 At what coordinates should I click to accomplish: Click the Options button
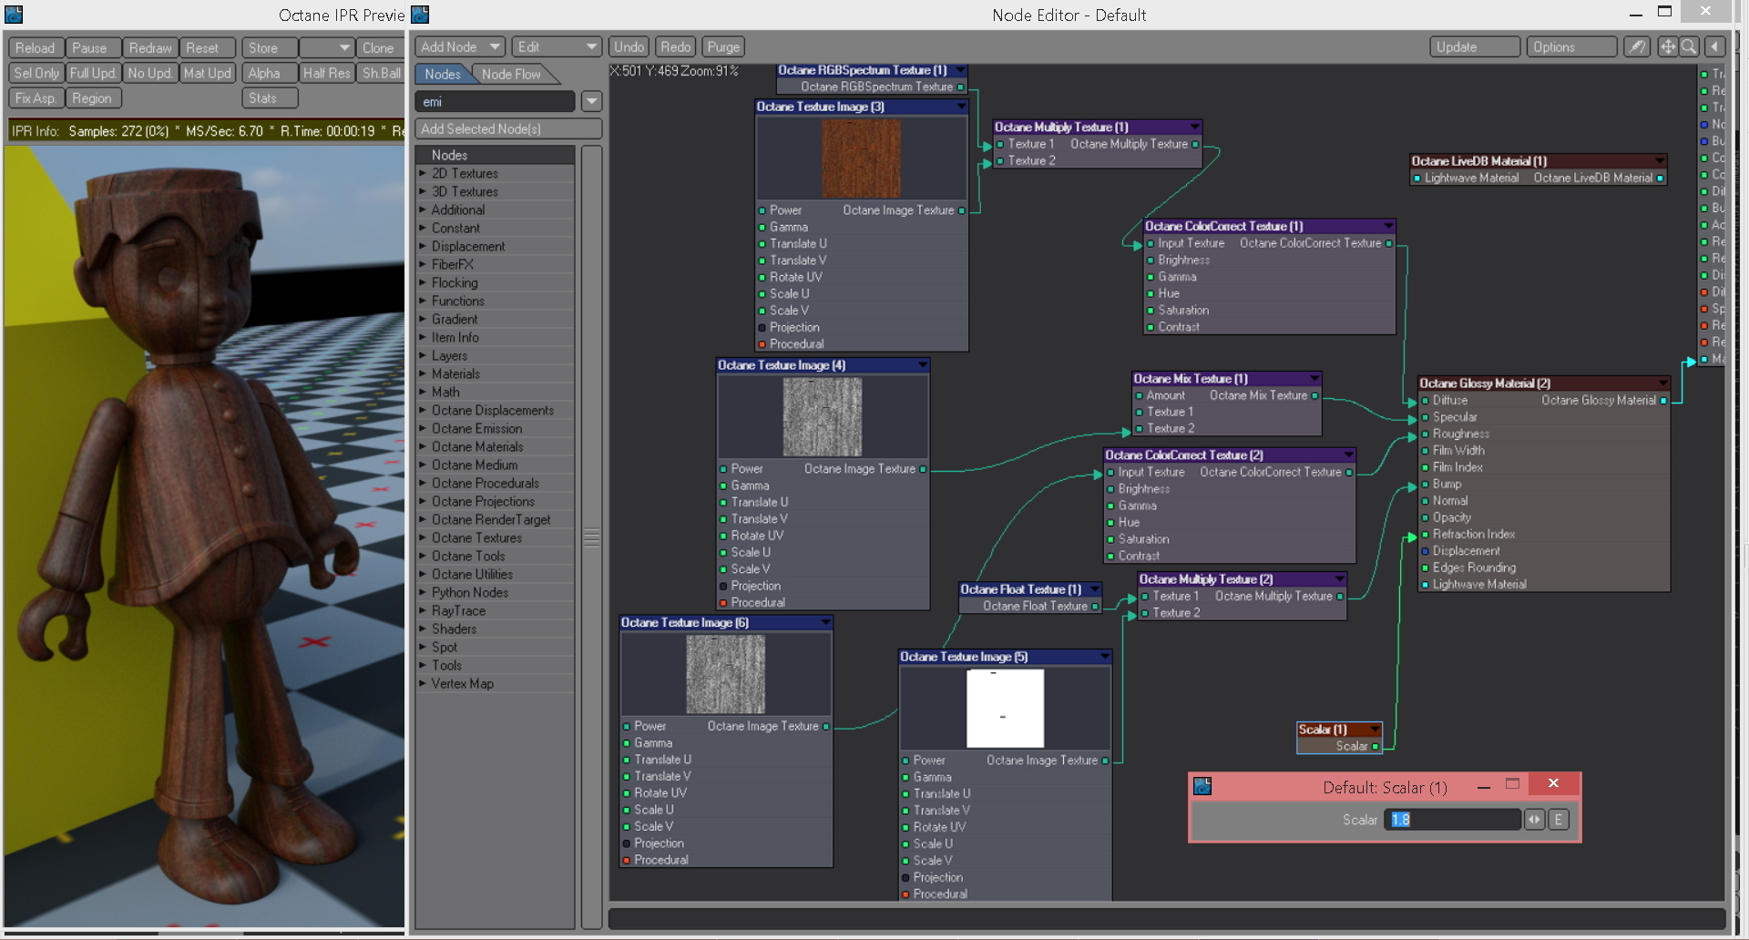coord(1571,46)
